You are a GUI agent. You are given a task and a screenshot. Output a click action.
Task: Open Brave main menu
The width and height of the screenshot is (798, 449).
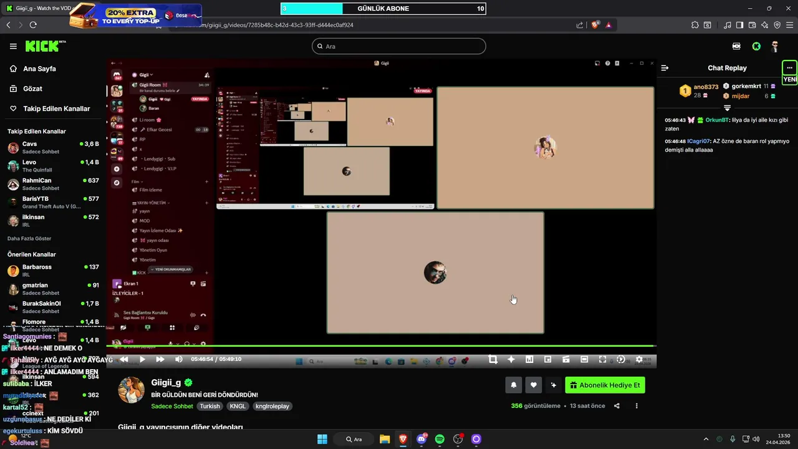click(x=789, y=25)
